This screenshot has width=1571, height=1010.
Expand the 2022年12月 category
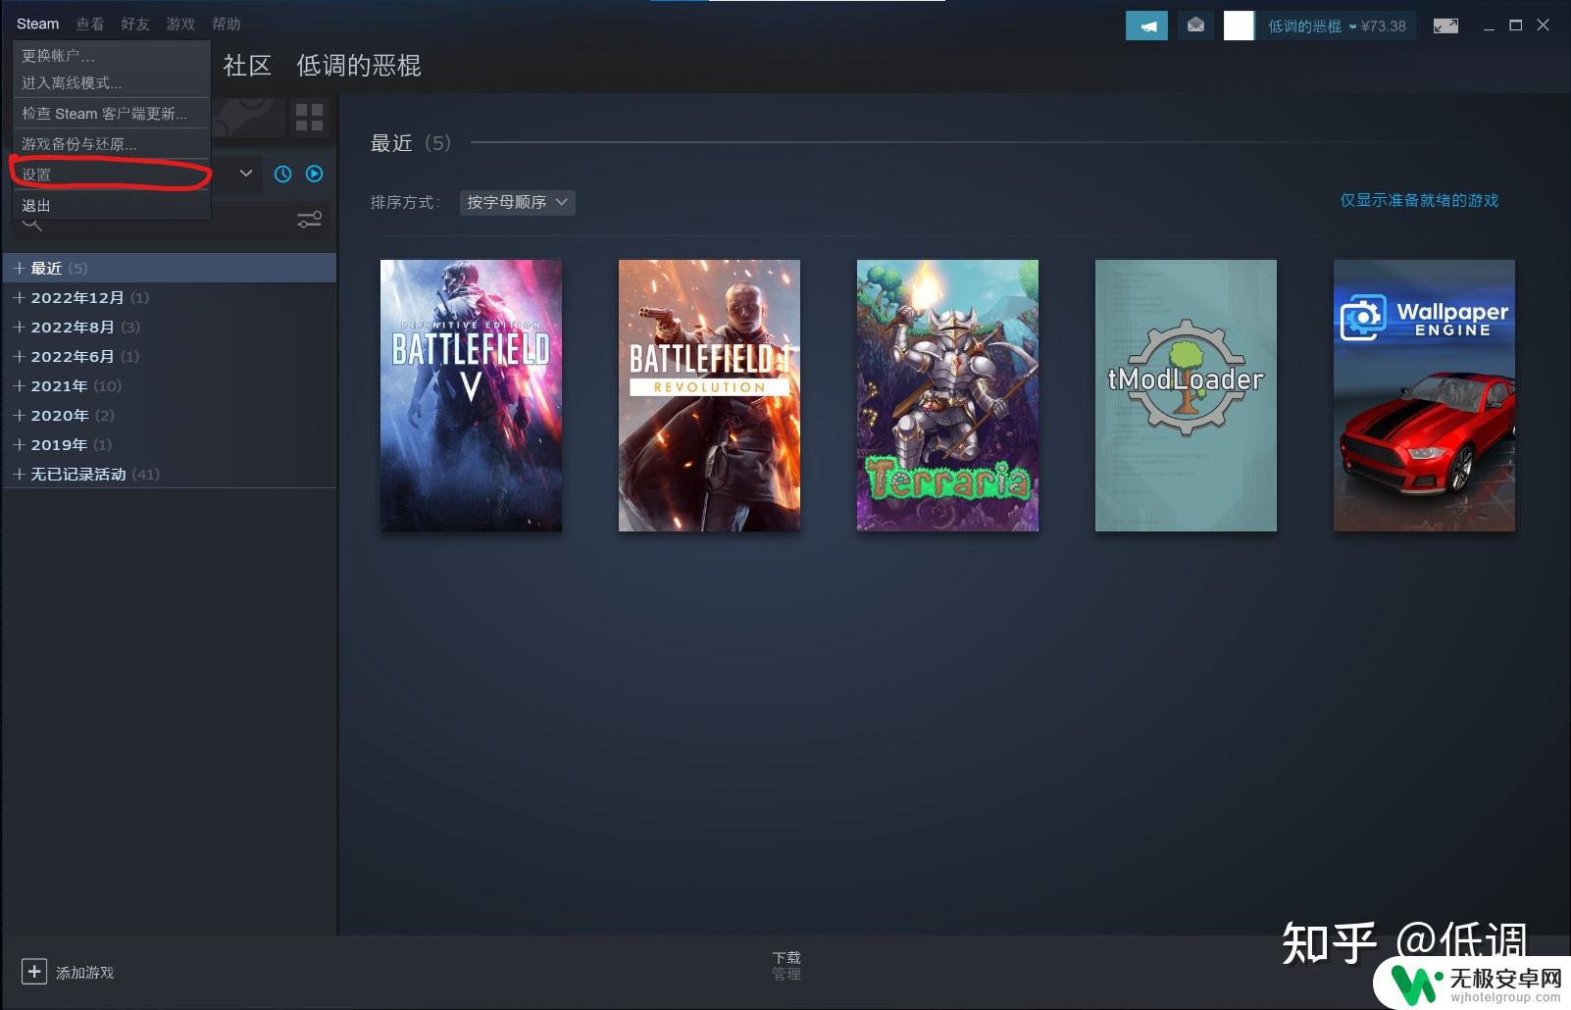(x=169, y=297)
